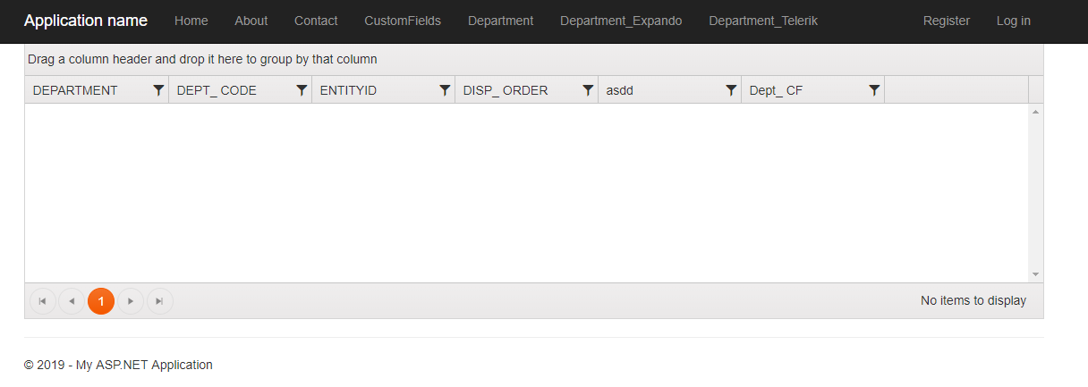This screenshot has height=387, width=1088.
Task: Select page 1 in the pager
Action: tap(101, 301)
